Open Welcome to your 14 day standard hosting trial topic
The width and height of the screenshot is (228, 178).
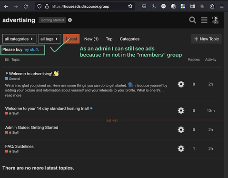click(47, 109)
